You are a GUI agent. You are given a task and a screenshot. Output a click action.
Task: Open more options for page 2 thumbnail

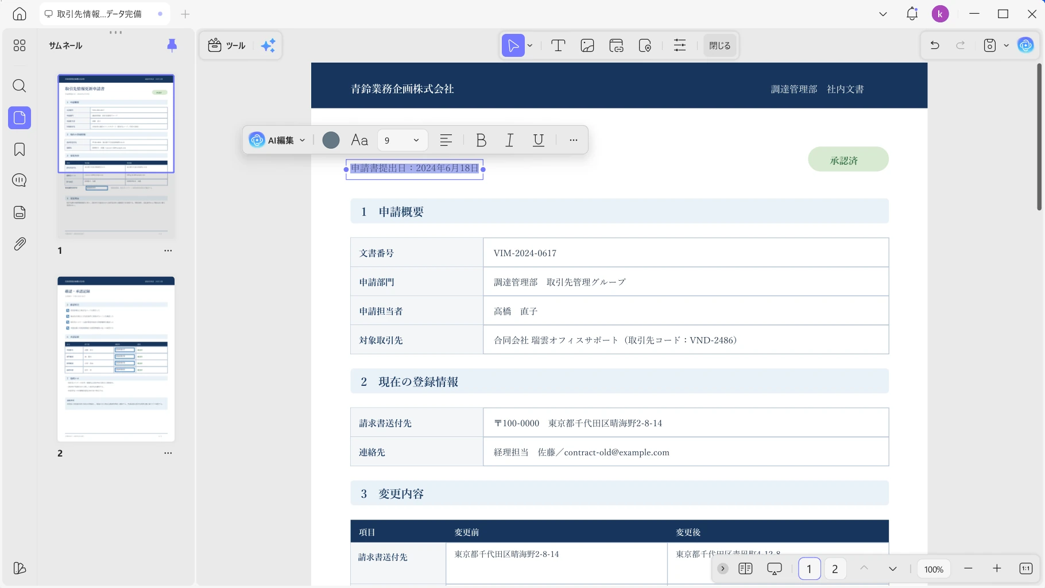pyautogui.click(x=168, y=453)
